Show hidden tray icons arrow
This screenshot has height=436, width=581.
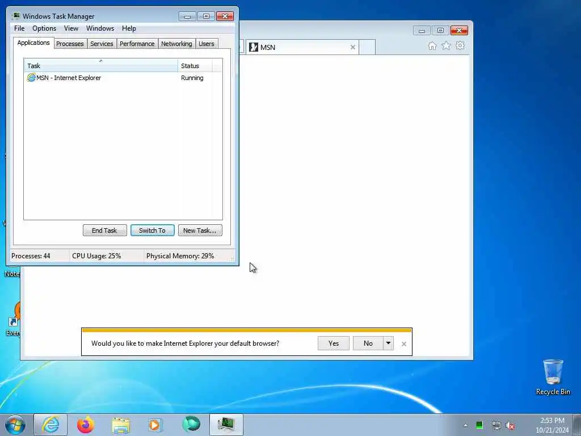click(465, 425)
